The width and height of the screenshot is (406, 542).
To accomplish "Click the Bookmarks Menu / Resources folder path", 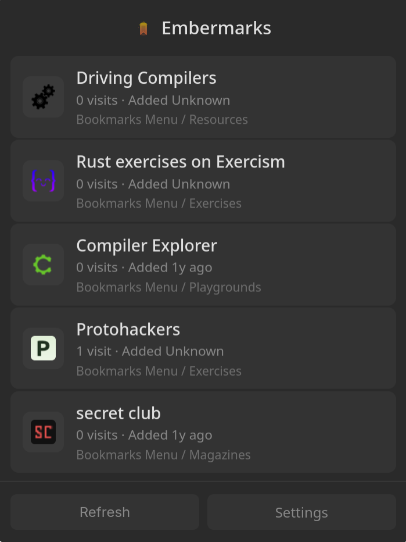I will click(x=162, y=120).
